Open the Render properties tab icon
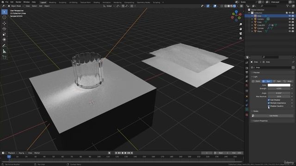This screenshot has width=296, height=166. [x=247, y=68]
